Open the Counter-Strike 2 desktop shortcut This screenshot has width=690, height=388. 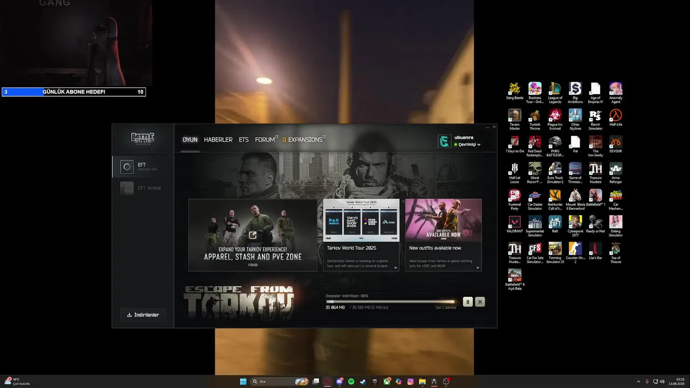(x=575, y=253)
